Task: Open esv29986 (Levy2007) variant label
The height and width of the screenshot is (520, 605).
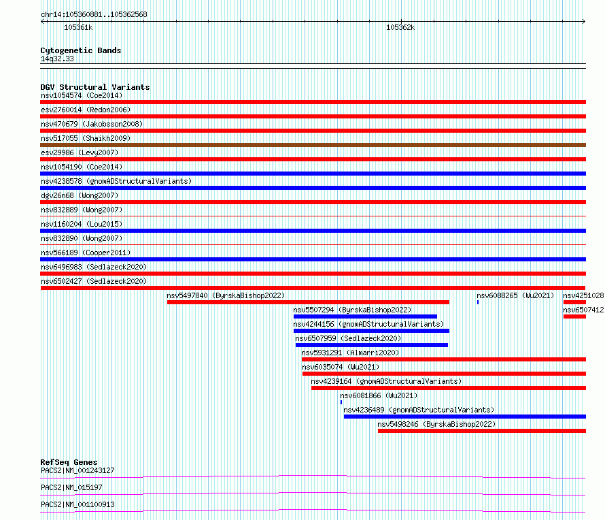Action: click(80, 152)
